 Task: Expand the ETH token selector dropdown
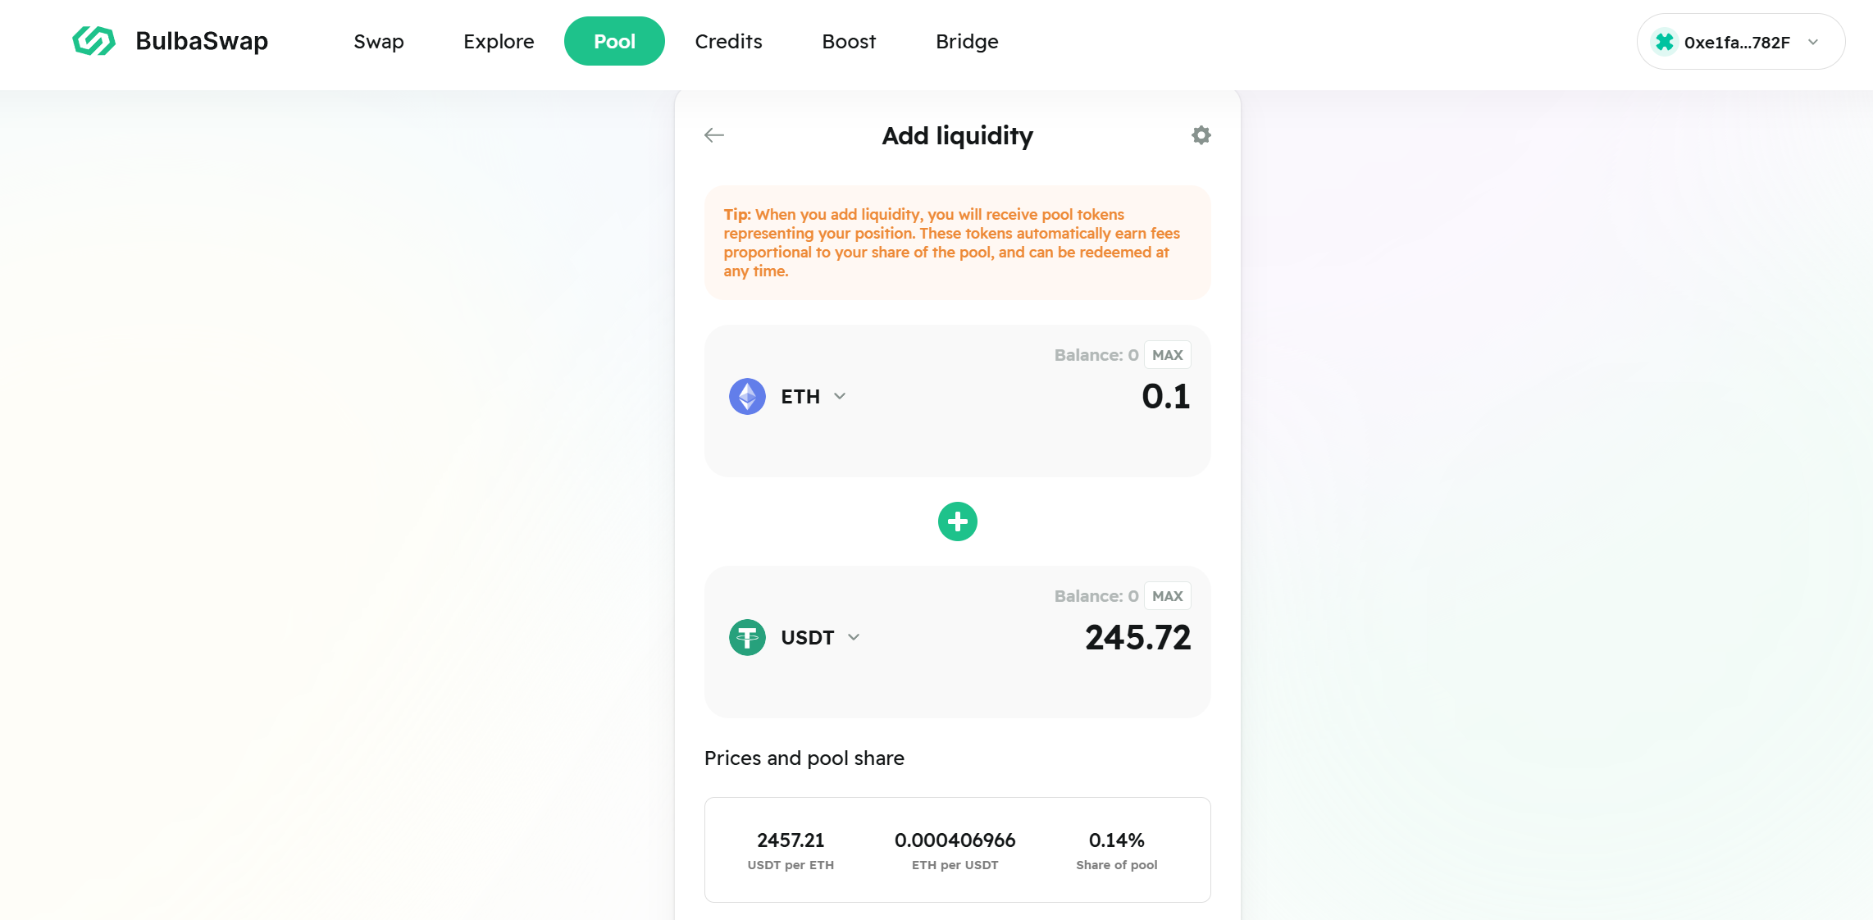click(840, 397)
